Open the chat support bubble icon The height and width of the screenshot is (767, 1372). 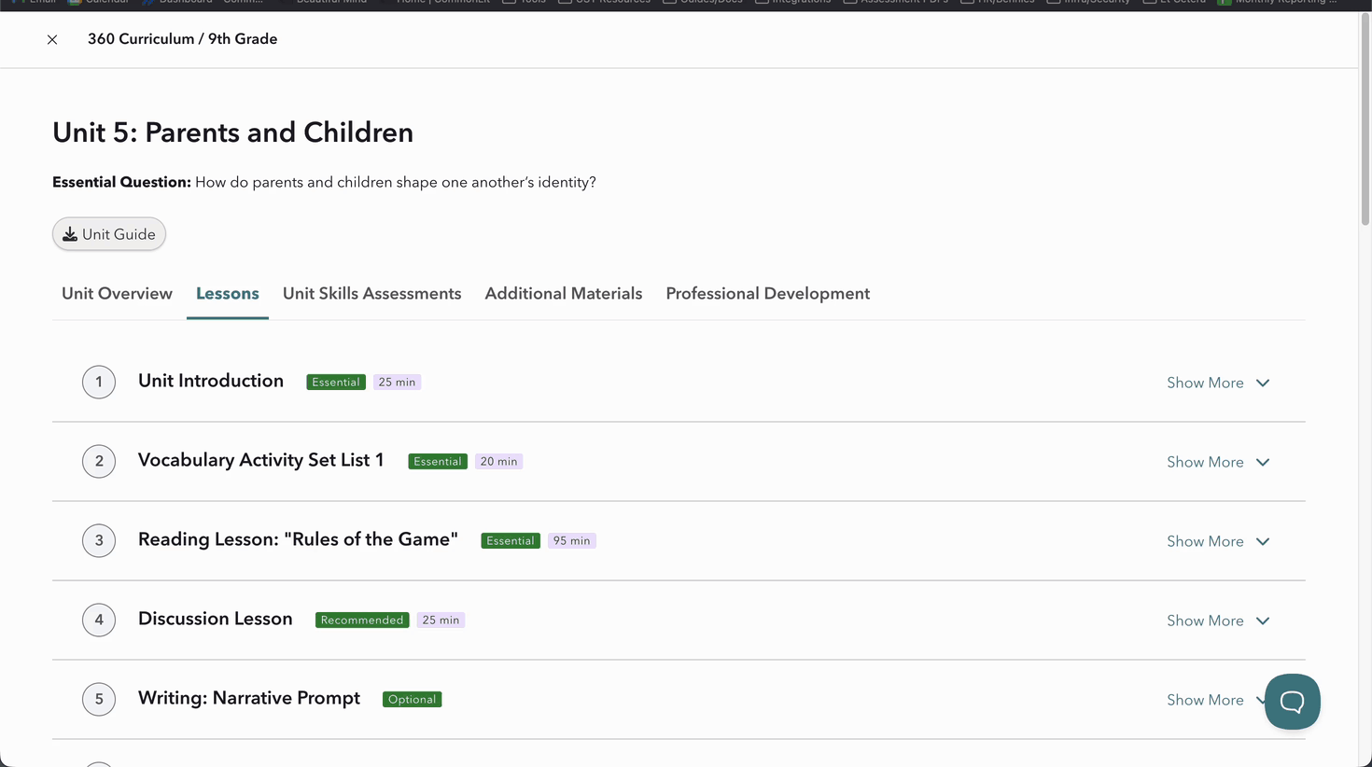point(1293,702)
